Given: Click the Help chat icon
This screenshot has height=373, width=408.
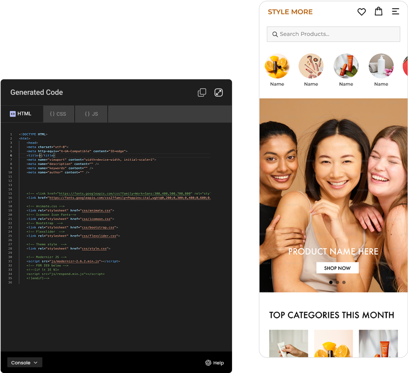Looking at the screenshot, I should pyautogui.click(x=208, y=363).
